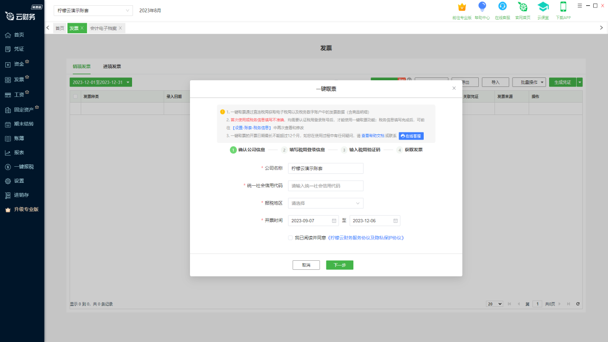
Task: Expand the page size dropdown showing 20
Action: tap(494, 304)
